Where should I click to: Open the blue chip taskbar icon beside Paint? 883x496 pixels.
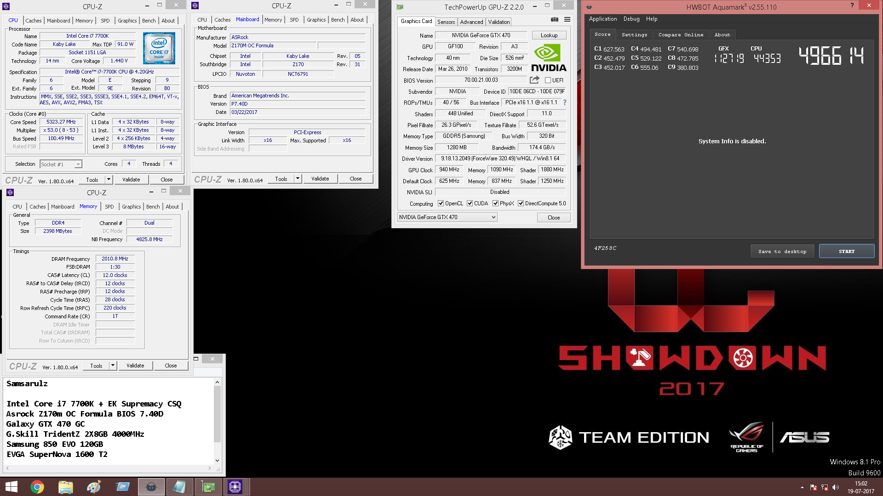pos(122,487)
